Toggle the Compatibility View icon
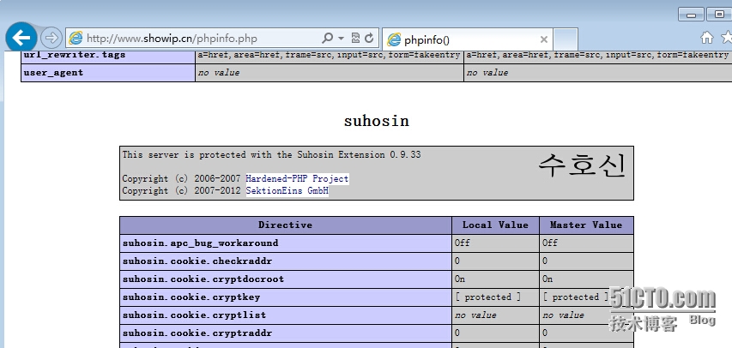Viewport: 732px width, 348px height. click(x=356, y=39)
